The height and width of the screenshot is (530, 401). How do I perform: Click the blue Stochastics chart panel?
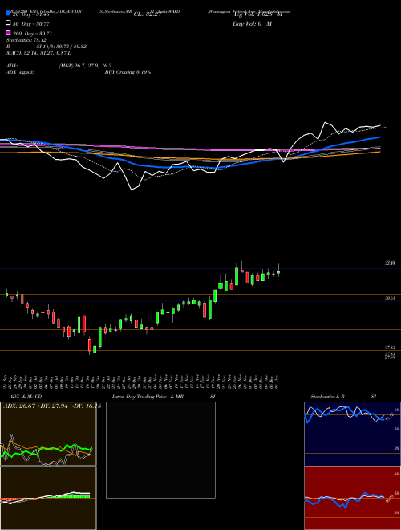pos(352,434)
